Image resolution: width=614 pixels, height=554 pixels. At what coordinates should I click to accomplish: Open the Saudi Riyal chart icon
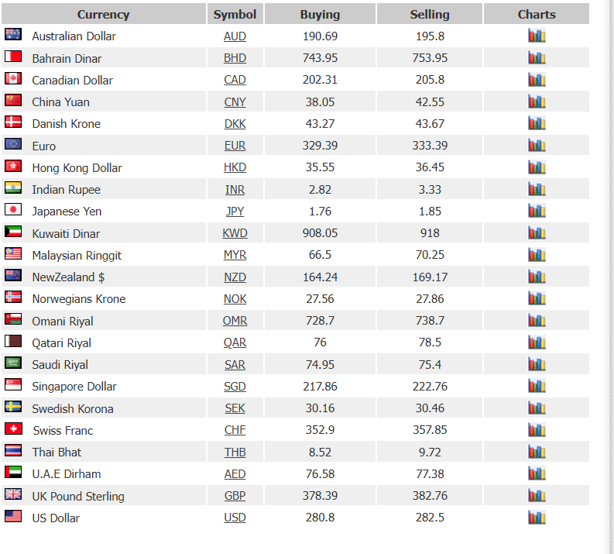coord(537,364)
